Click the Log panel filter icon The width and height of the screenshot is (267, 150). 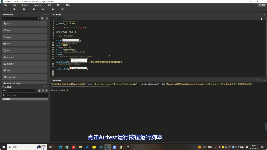point(257,80)
